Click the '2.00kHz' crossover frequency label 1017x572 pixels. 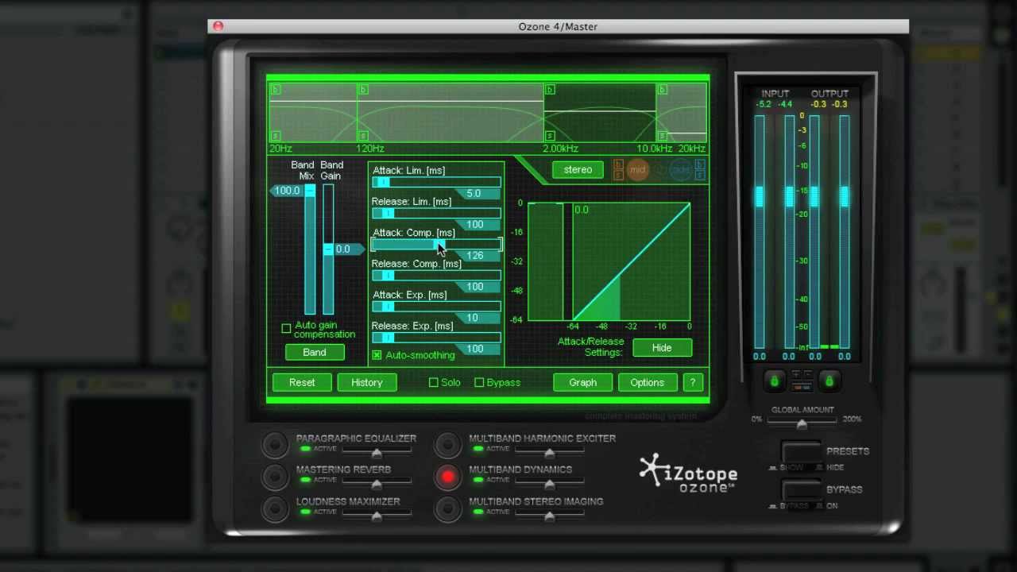[560, 149]
